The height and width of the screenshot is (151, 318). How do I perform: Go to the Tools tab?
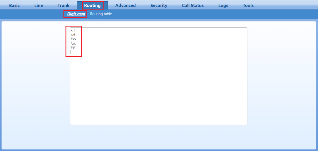pos(248,5)
